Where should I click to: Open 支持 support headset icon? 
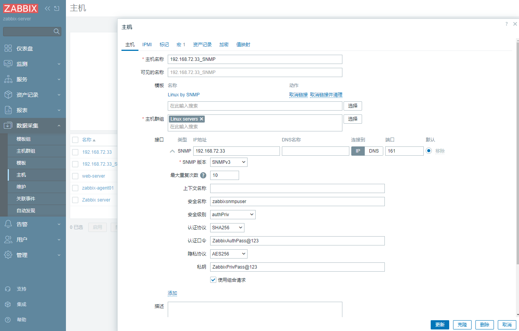[8, 289]
